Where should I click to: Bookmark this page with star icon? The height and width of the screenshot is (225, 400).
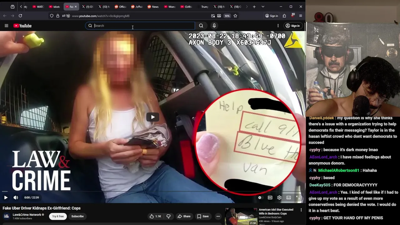click(235, 16)
